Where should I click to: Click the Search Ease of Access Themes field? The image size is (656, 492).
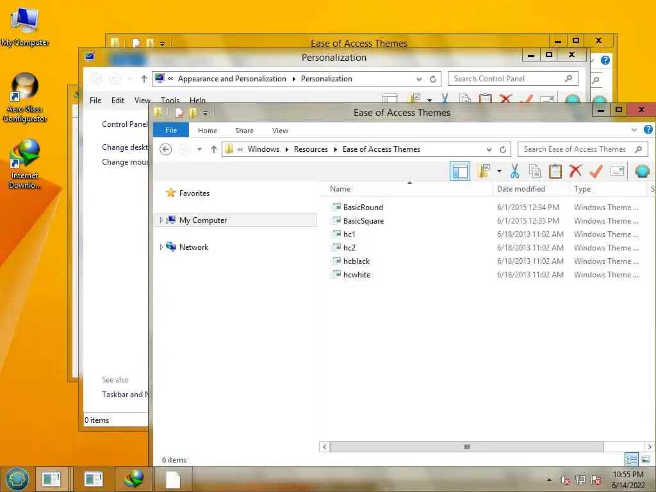(583, 149)
